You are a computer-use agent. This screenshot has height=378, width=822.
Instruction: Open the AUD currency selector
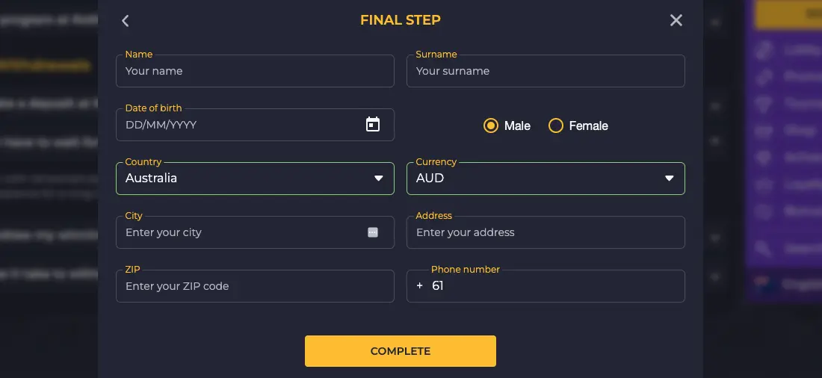pos(546,179)
